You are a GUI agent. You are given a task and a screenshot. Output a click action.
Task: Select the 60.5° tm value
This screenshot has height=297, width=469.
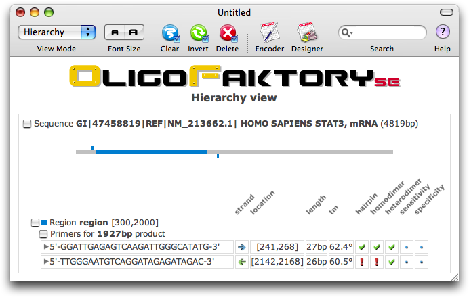click(341, 262)
